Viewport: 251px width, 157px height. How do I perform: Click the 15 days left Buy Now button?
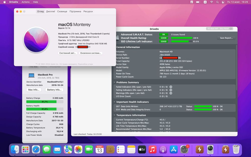point(219,29)
